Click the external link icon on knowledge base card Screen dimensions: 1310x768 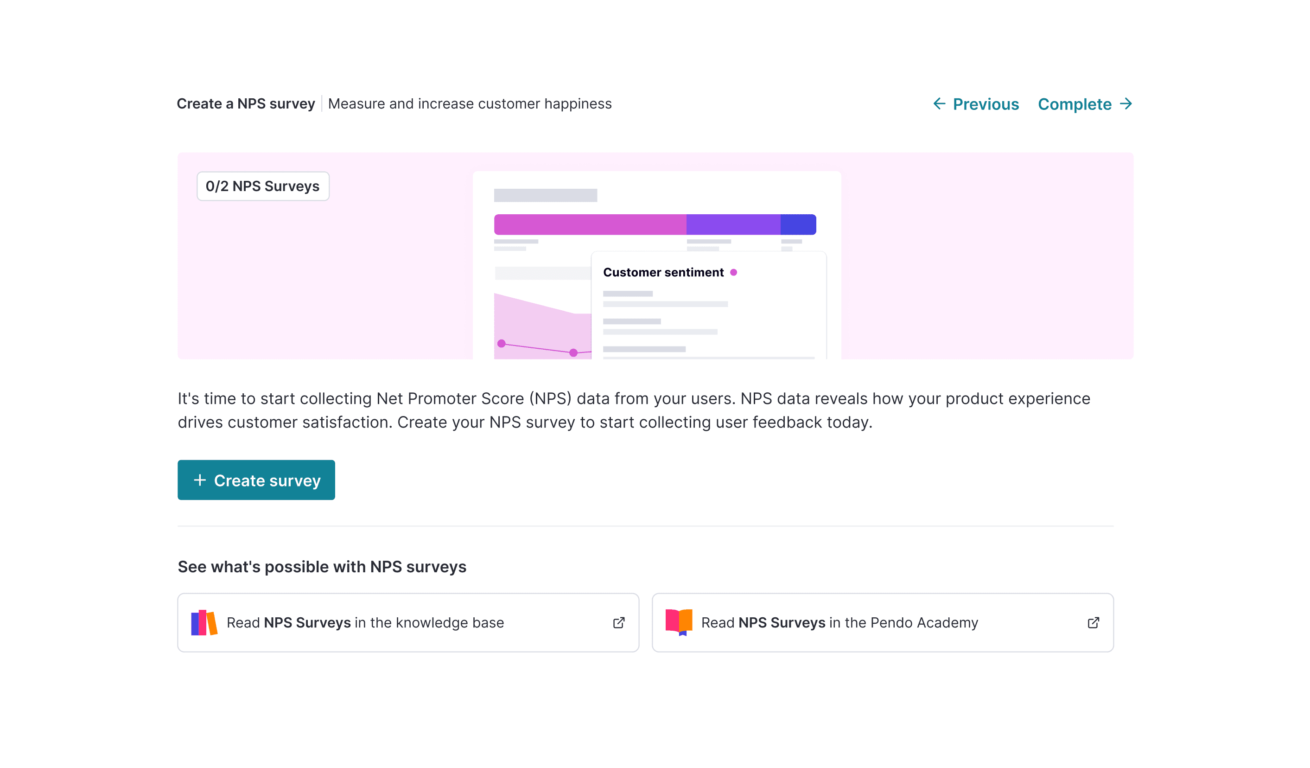click(x=618, y=622)
